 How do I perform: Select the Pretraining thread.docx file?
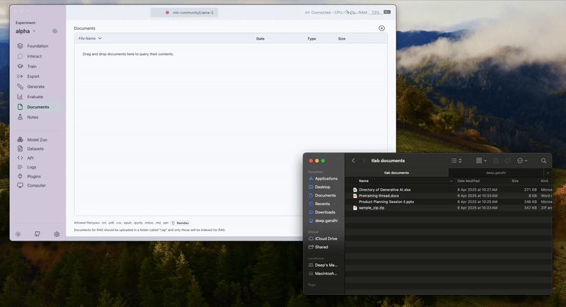pos(379,196)
